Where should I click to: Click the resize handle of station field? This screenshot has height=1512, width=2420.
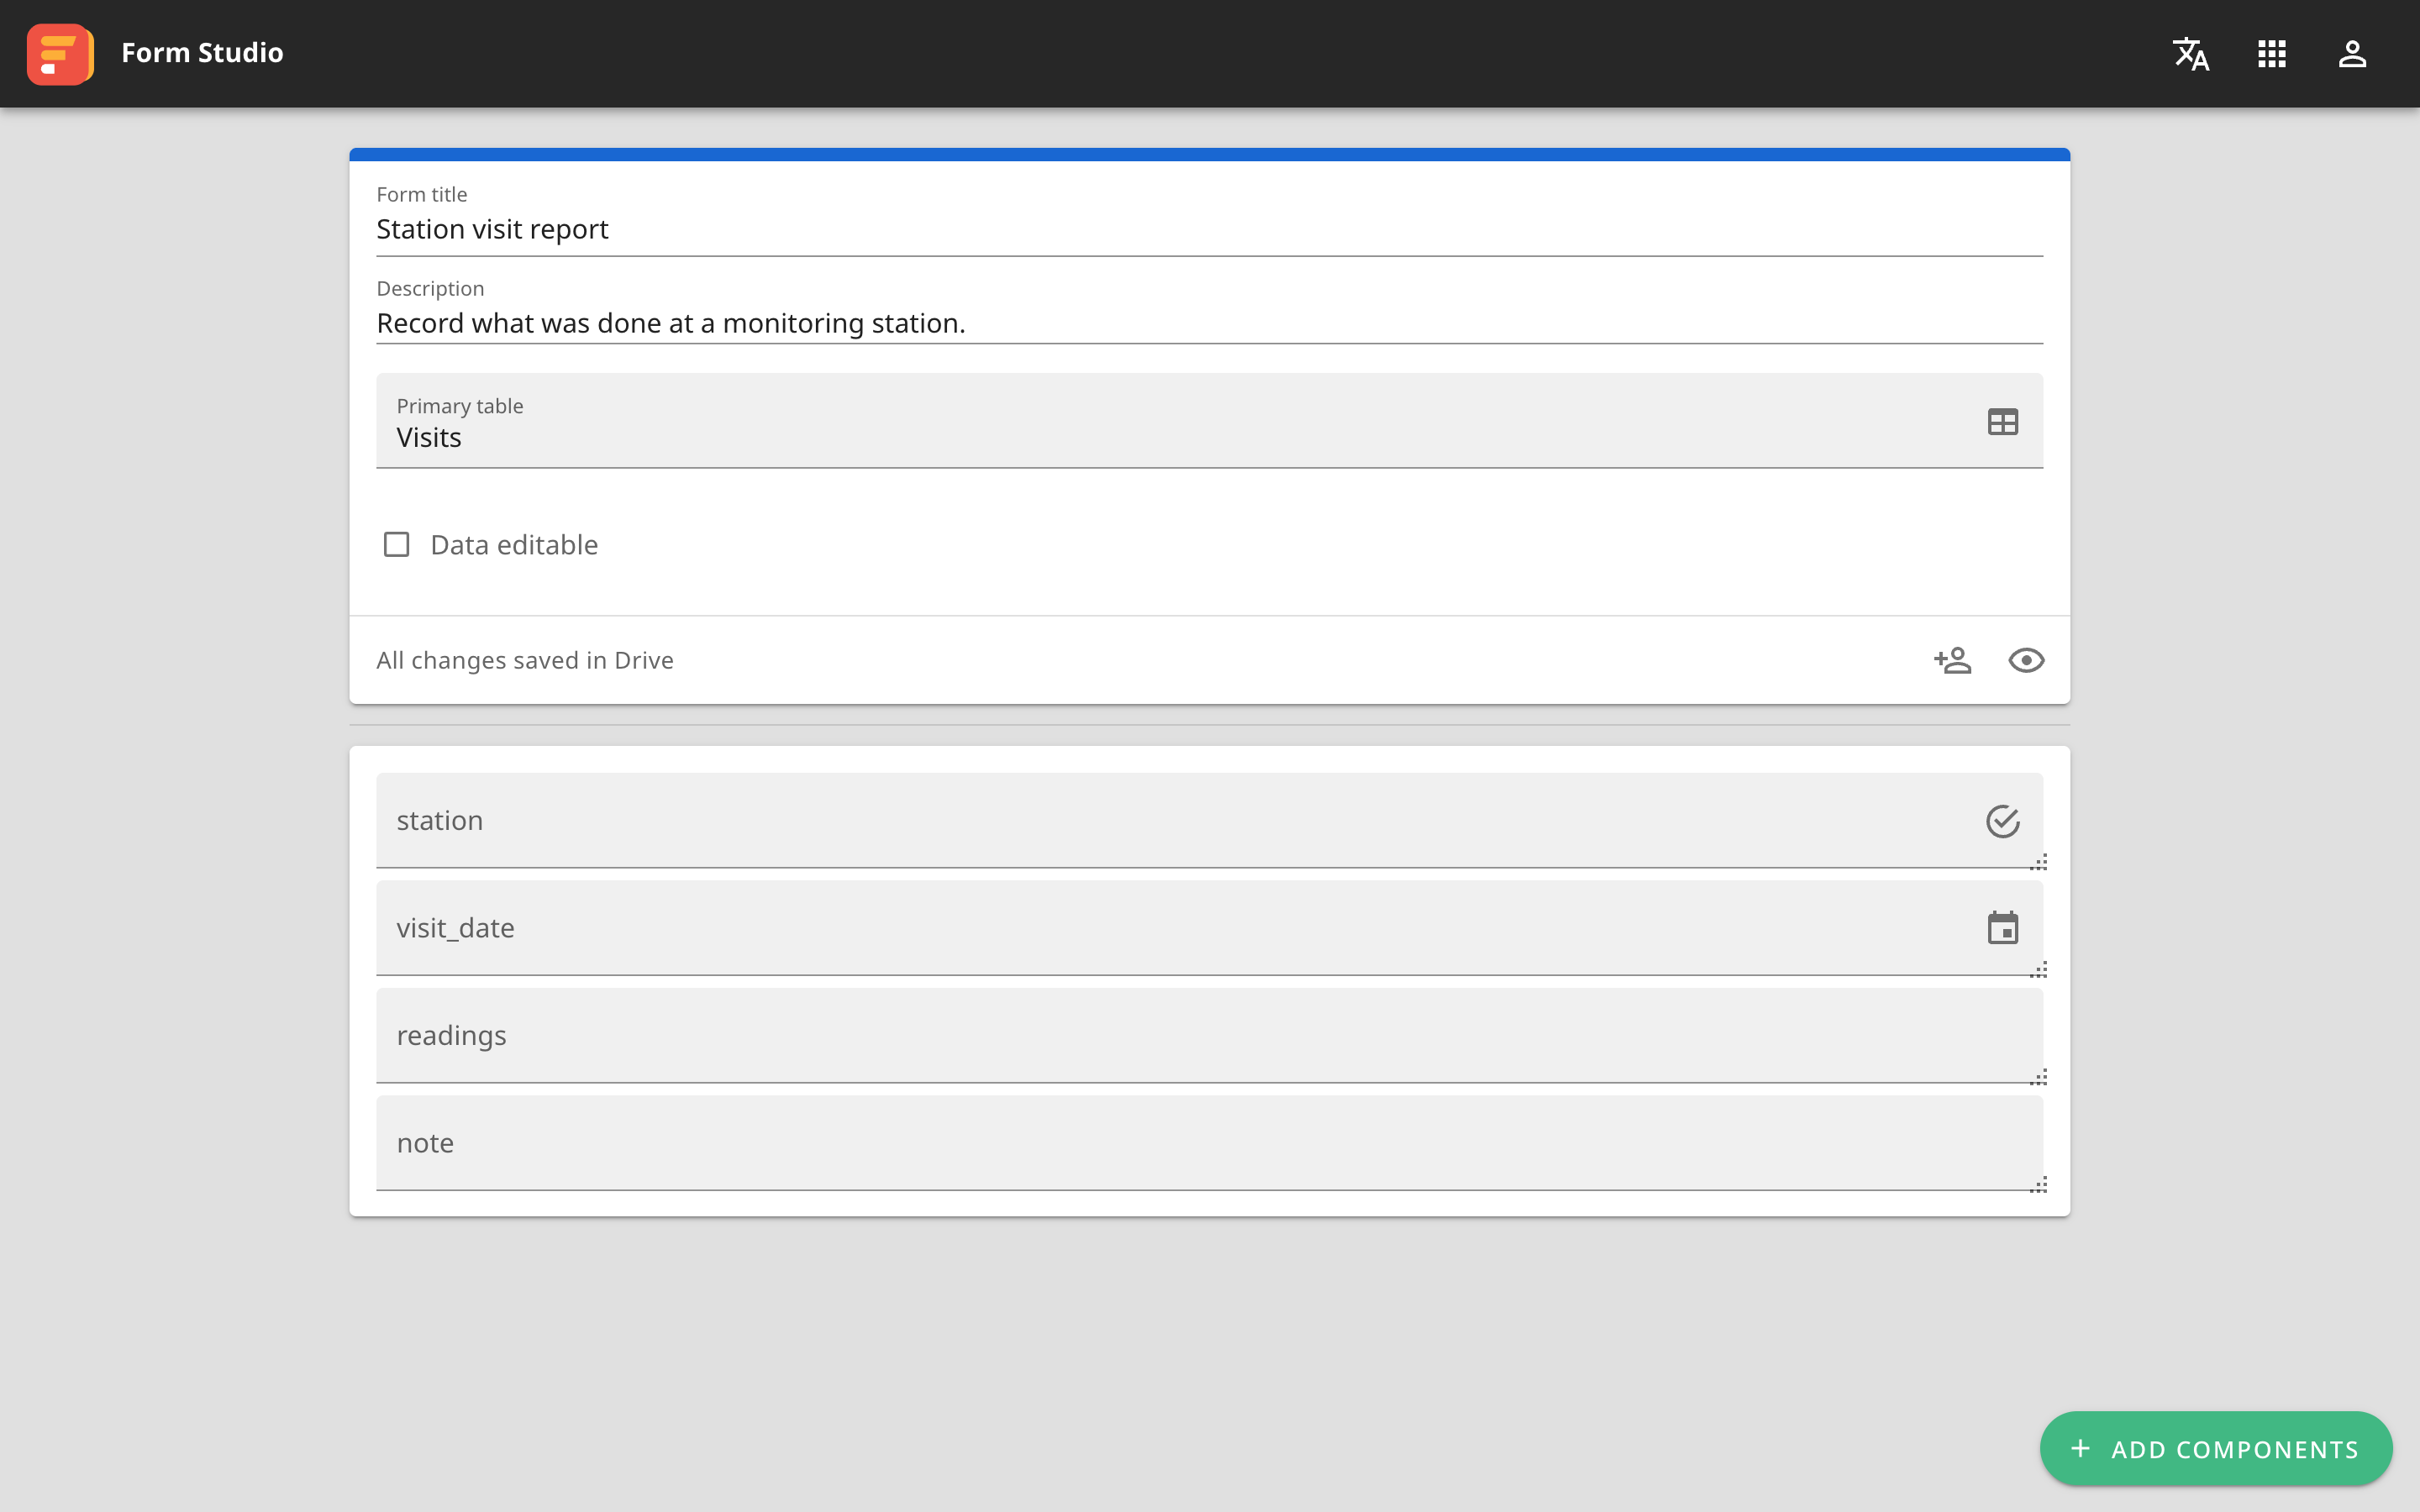(x=2039, y=862)
